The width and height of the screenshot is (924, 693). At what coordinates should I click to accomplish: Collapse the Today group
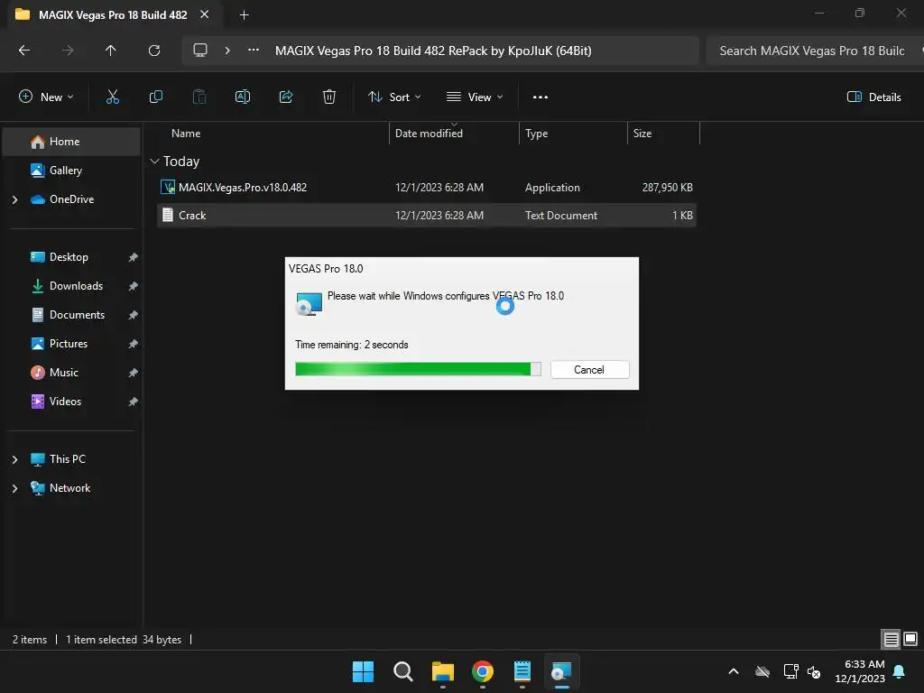pos(154,161)
